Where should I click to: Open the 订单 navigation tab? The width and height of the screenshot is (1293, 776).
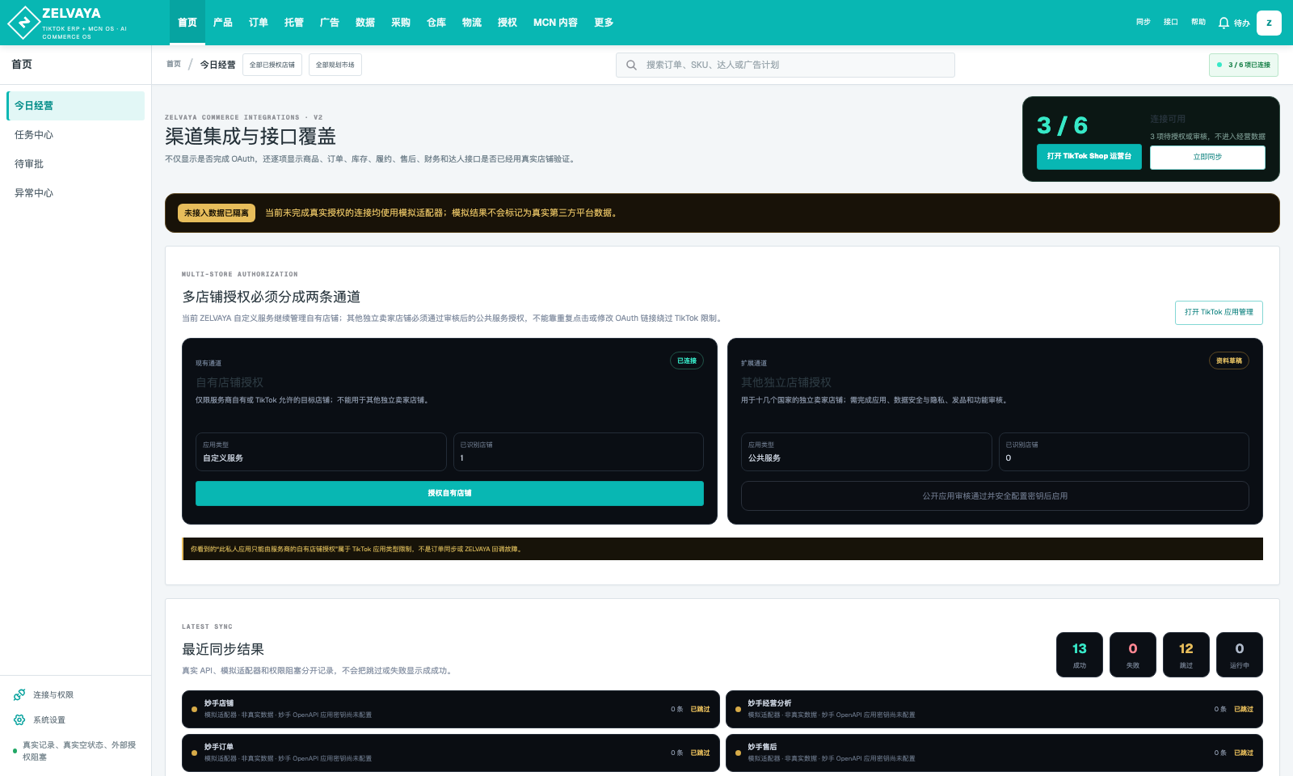point(259,23)
